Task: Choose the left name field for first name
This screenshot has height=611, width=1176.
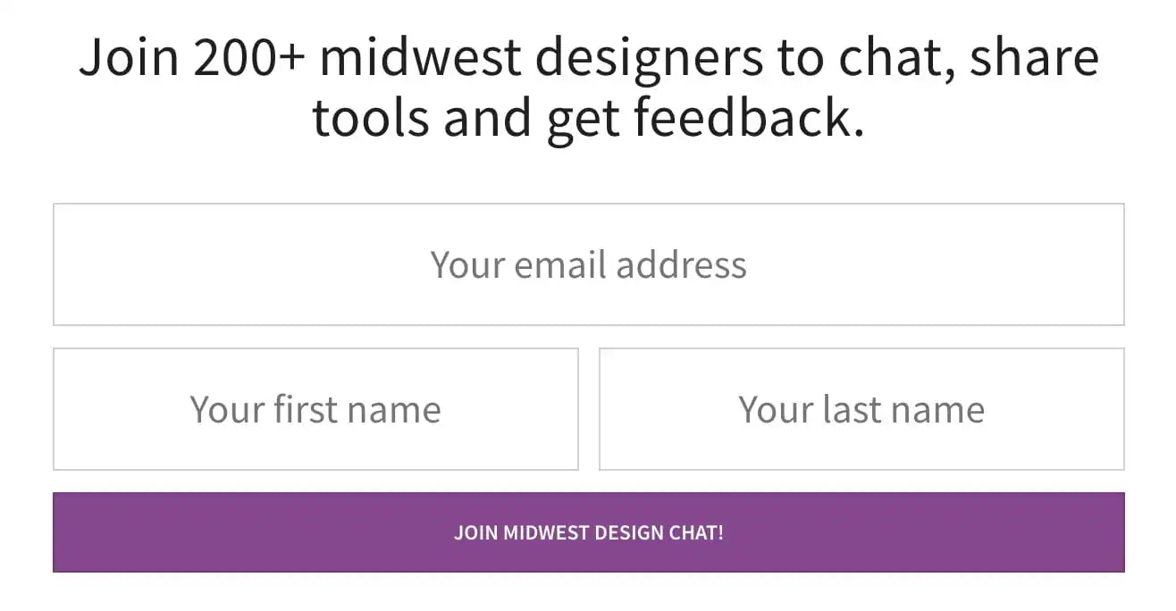Action: (315, 409)
